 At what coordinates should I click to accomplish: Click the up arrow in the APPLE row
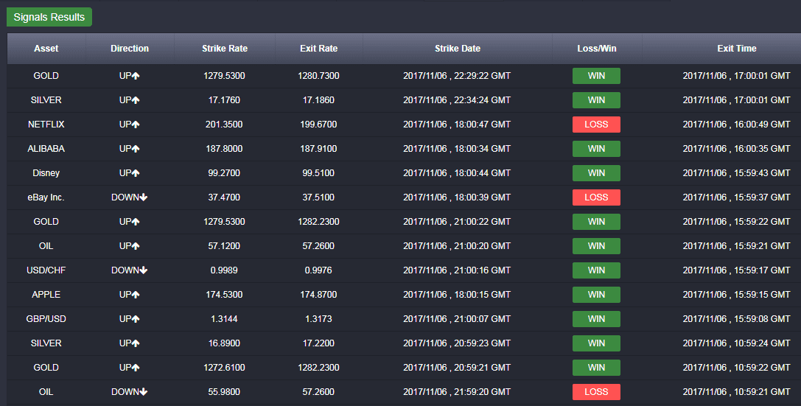[136, 295]
